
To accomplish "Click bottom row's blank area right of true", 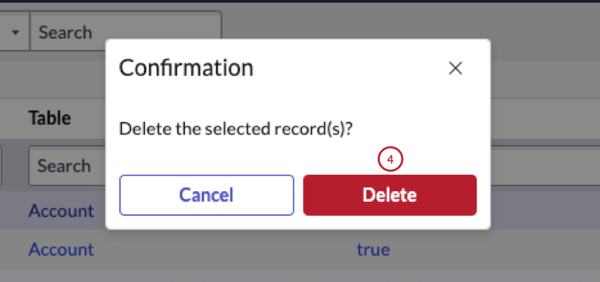I will tap(494, 250).
